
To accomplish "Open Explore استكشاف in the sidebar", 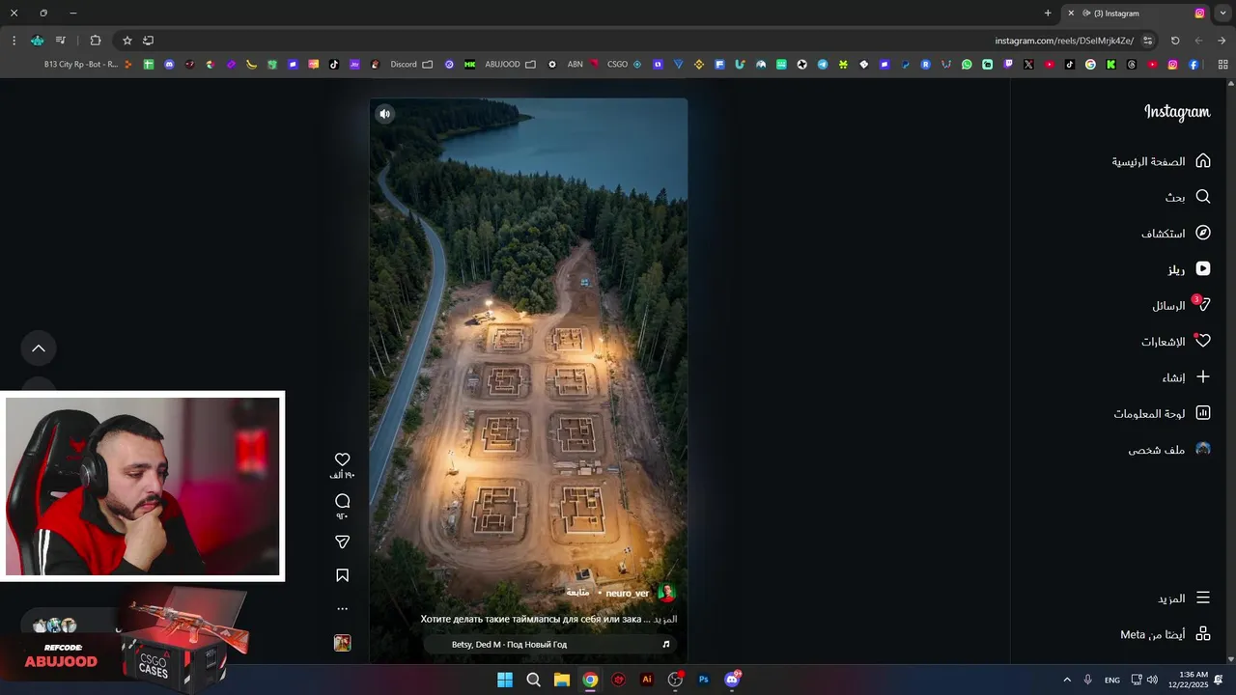I will point(1175,233).
